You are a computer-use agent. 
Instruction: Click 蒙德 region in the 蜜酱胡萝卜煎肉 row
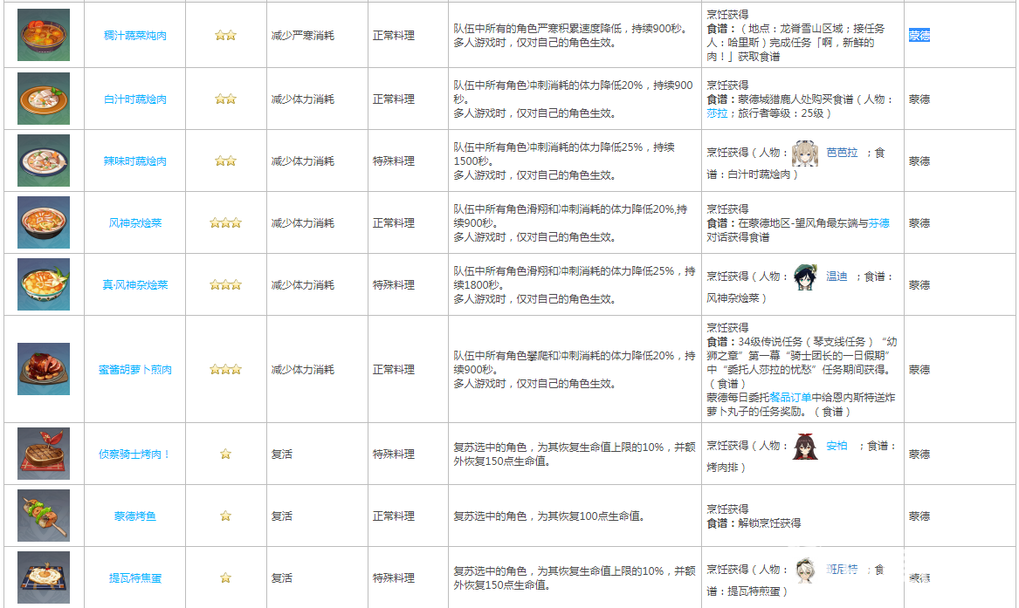tap(919, 370)
